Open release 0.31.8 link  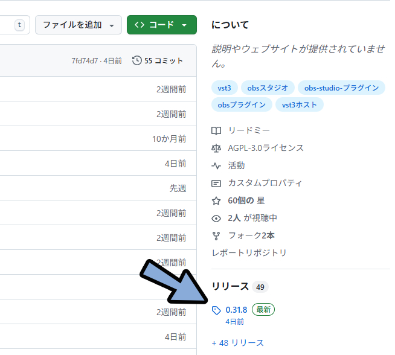pos(236,310)
